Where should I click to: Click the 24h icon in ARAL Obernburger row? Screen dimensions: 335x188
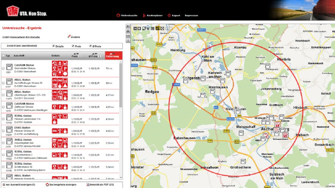(x=65, y=92)
